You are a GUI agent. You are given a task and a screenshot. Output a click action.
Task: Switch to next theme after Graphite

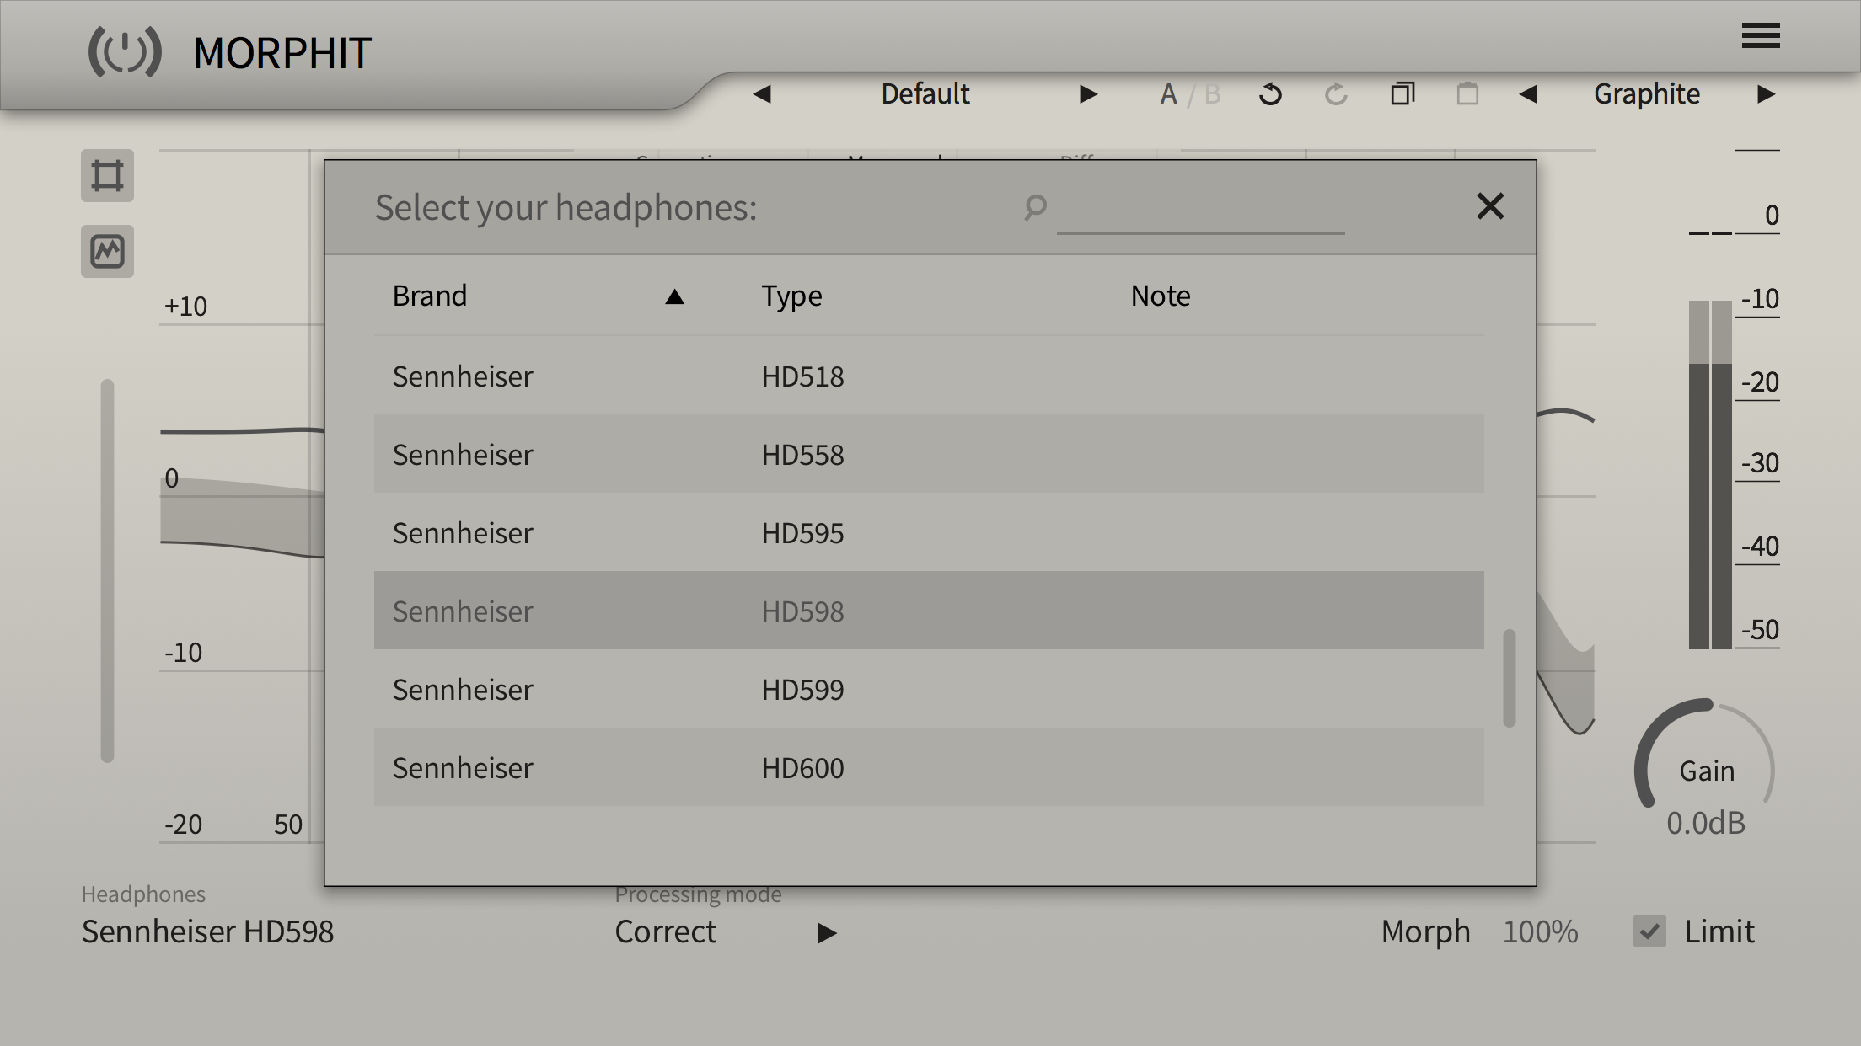coord(1766,94)
